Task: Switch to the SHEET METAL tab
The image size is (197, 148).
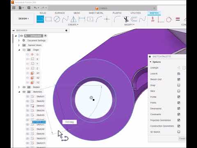Action: click(96, 13)
